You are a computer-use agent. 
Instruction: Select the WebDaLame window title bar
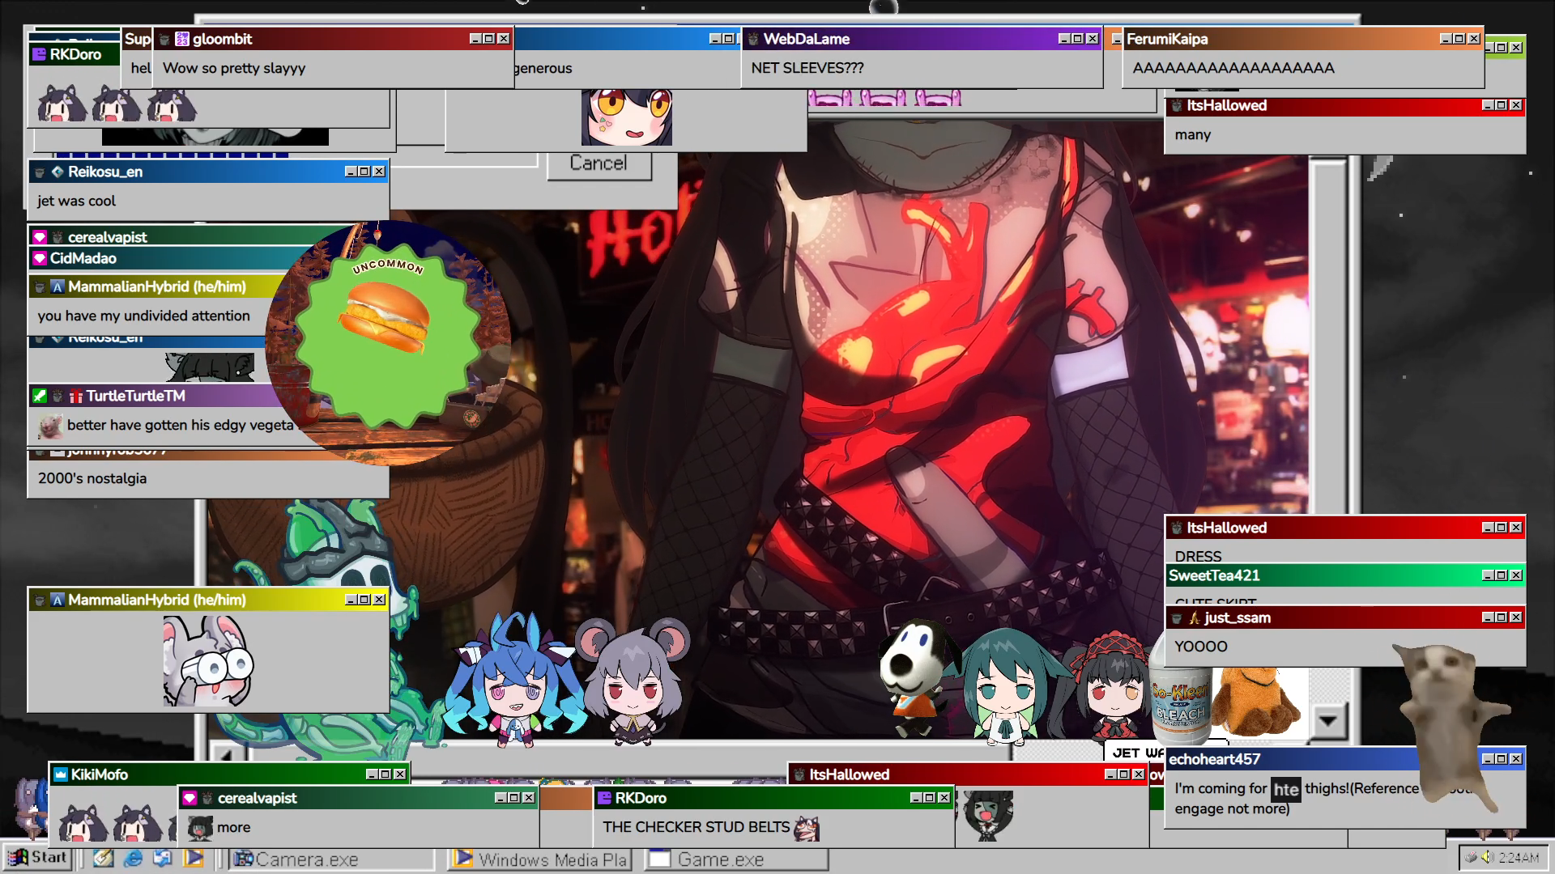tap(922, 39)
